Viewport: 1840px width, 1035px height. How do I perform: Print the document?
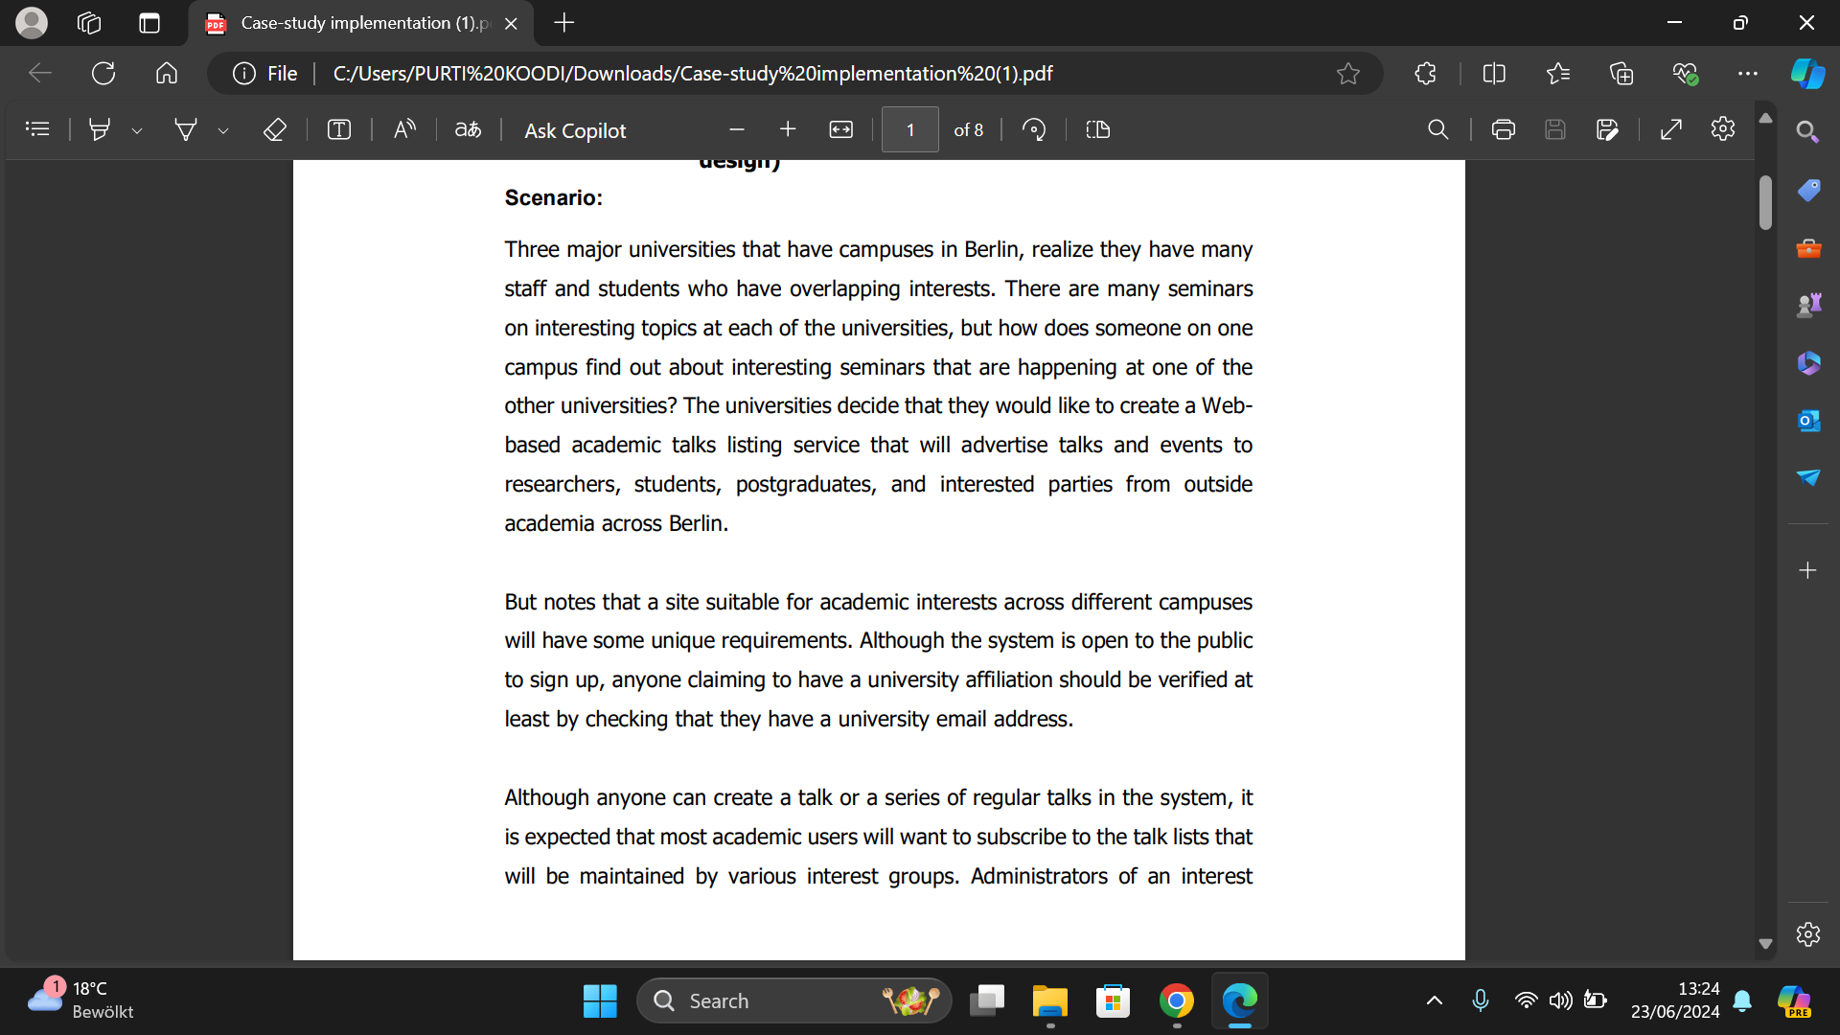pyautogui.click(x=1503, y=129)
